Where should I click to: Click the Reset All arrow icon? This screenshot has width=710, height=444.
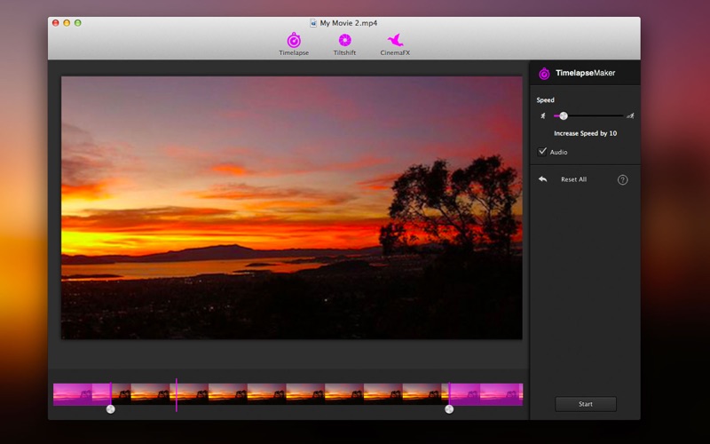[542, 179]
